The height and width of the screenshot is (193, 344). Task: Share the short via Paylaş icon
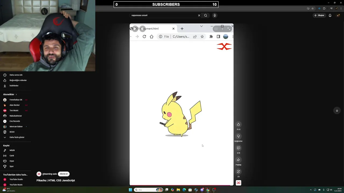(x=238, y=160)
